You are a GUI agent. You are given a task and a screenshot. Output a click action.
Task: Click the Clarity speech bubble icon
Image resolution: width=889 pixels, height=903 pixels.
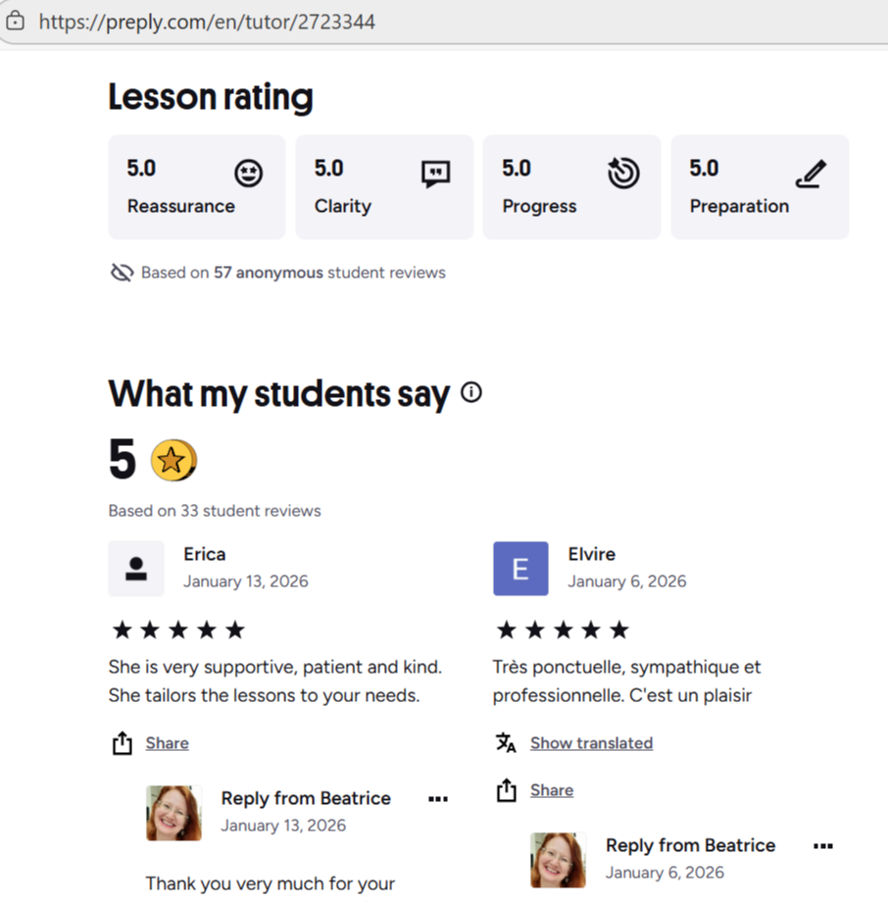436,175
